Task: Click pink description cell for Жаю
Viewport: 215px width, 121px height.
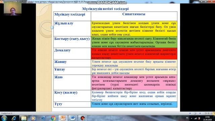Action: tap(134, 82)
